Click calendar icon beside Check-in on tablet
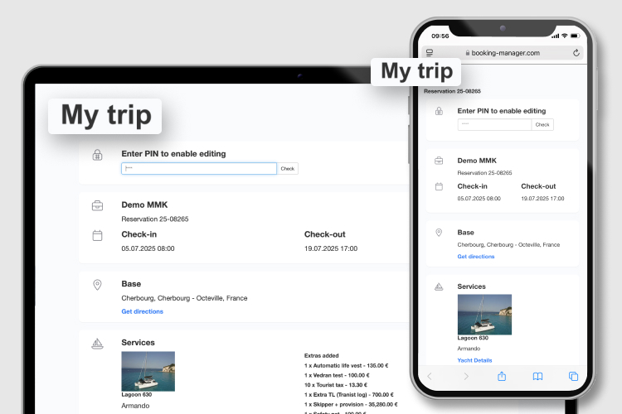This screenshot has width=622, height=414. click(97, 235)
